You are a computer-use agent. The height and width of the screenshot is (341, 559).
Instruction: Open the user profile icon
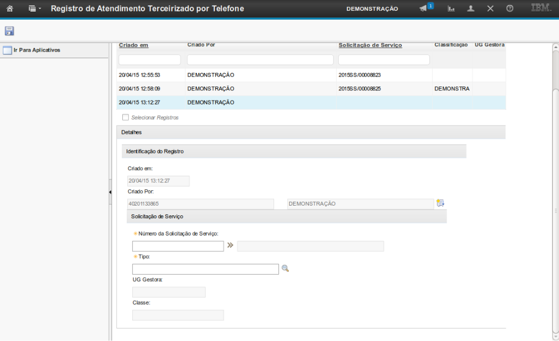pyautogui.click(x=471, y=9)
